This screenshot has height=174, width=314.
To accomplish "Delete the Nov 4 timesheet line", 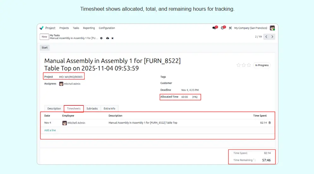I will (x=270, y=123).
